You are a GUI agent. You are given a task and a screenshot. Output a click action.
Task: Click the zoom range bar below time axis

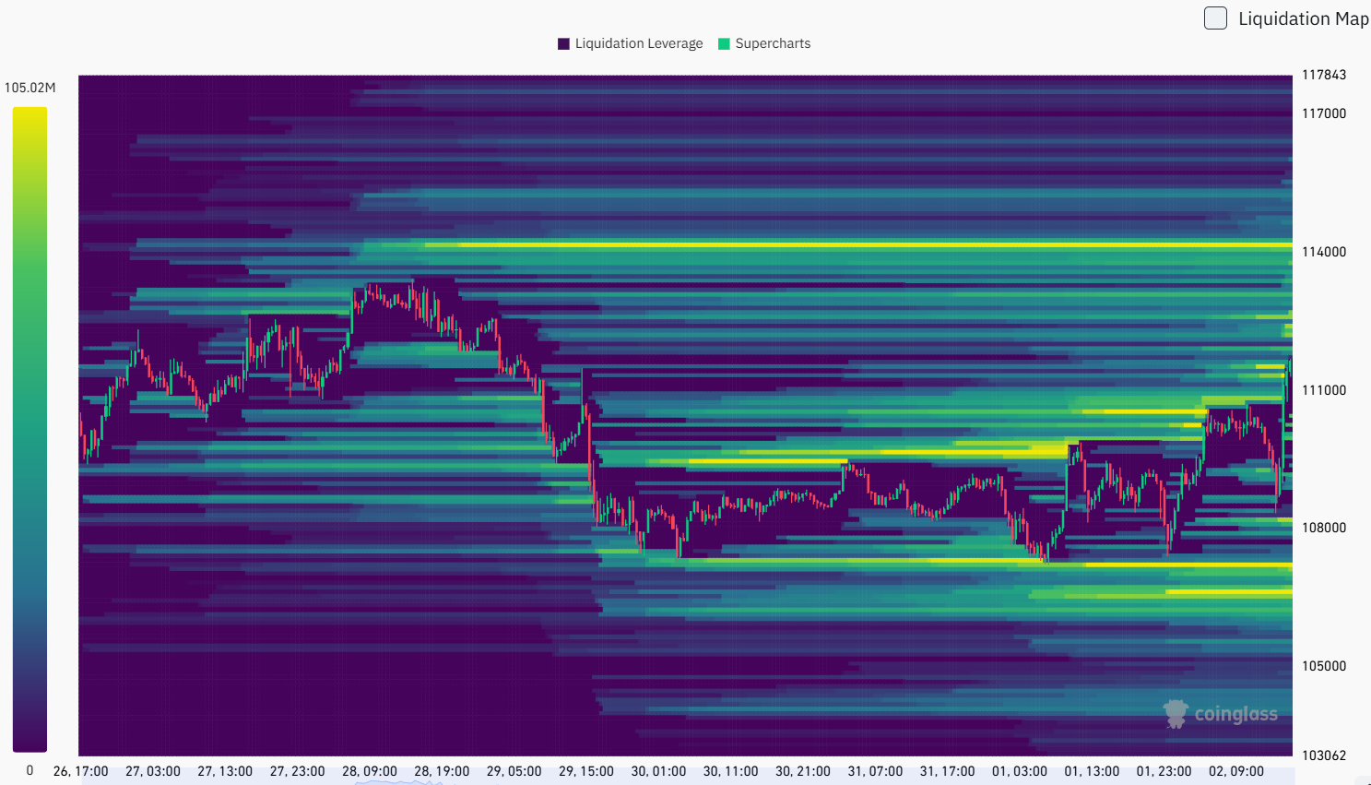(687, 781)
